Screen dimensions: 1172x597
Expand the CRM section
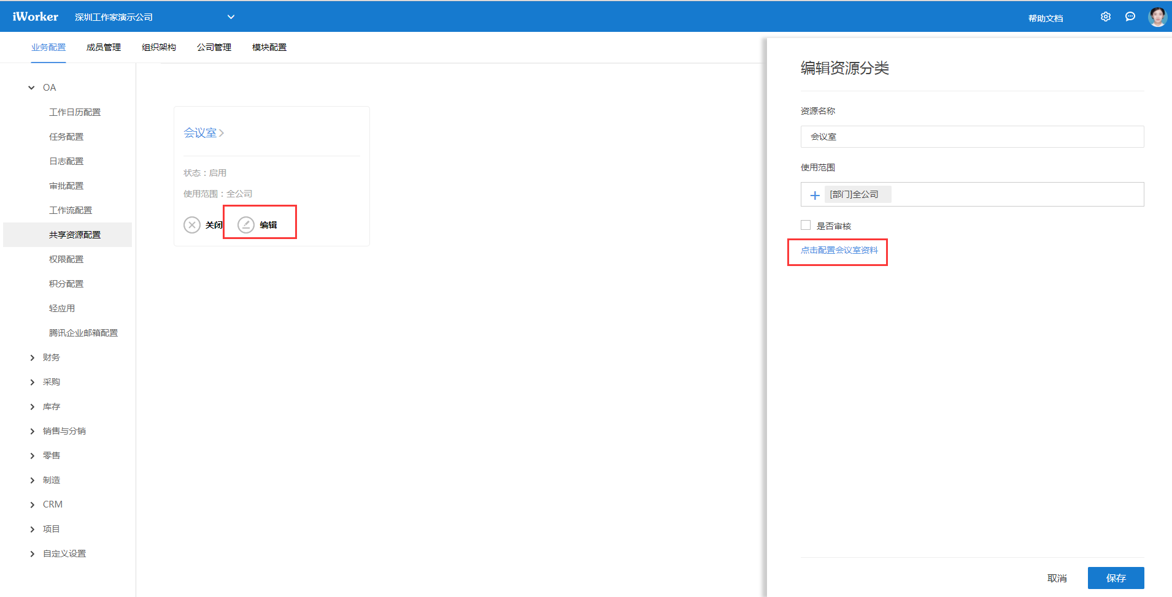click(32, 504)
